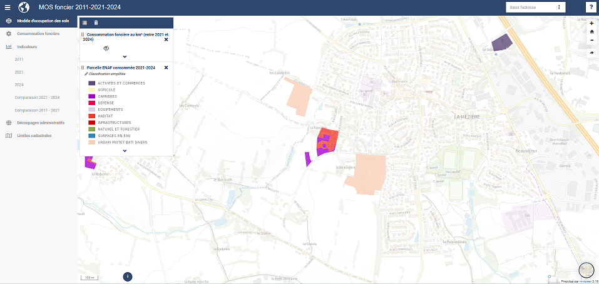Viewport: 599px width, 284px height.
Task: Click the HABITAT red legend swatch
Action: tap(91, 116)
